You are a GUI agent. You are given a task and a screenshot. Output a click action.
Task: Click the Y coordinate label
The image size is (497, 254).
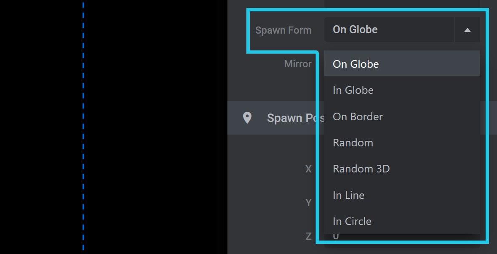(308, 202)
